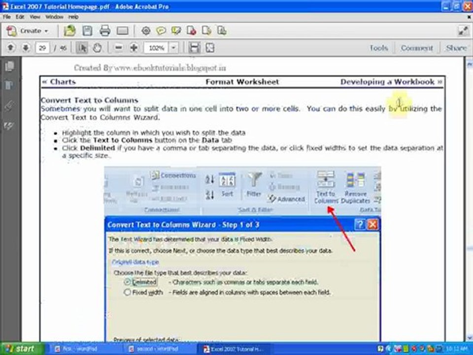Click the last page icon in the top toolbar
Viewport: 473px width, 355px height.
222,31
